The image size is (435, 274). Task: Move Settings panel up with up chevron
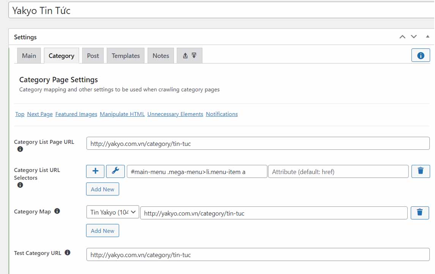(402, 37)
